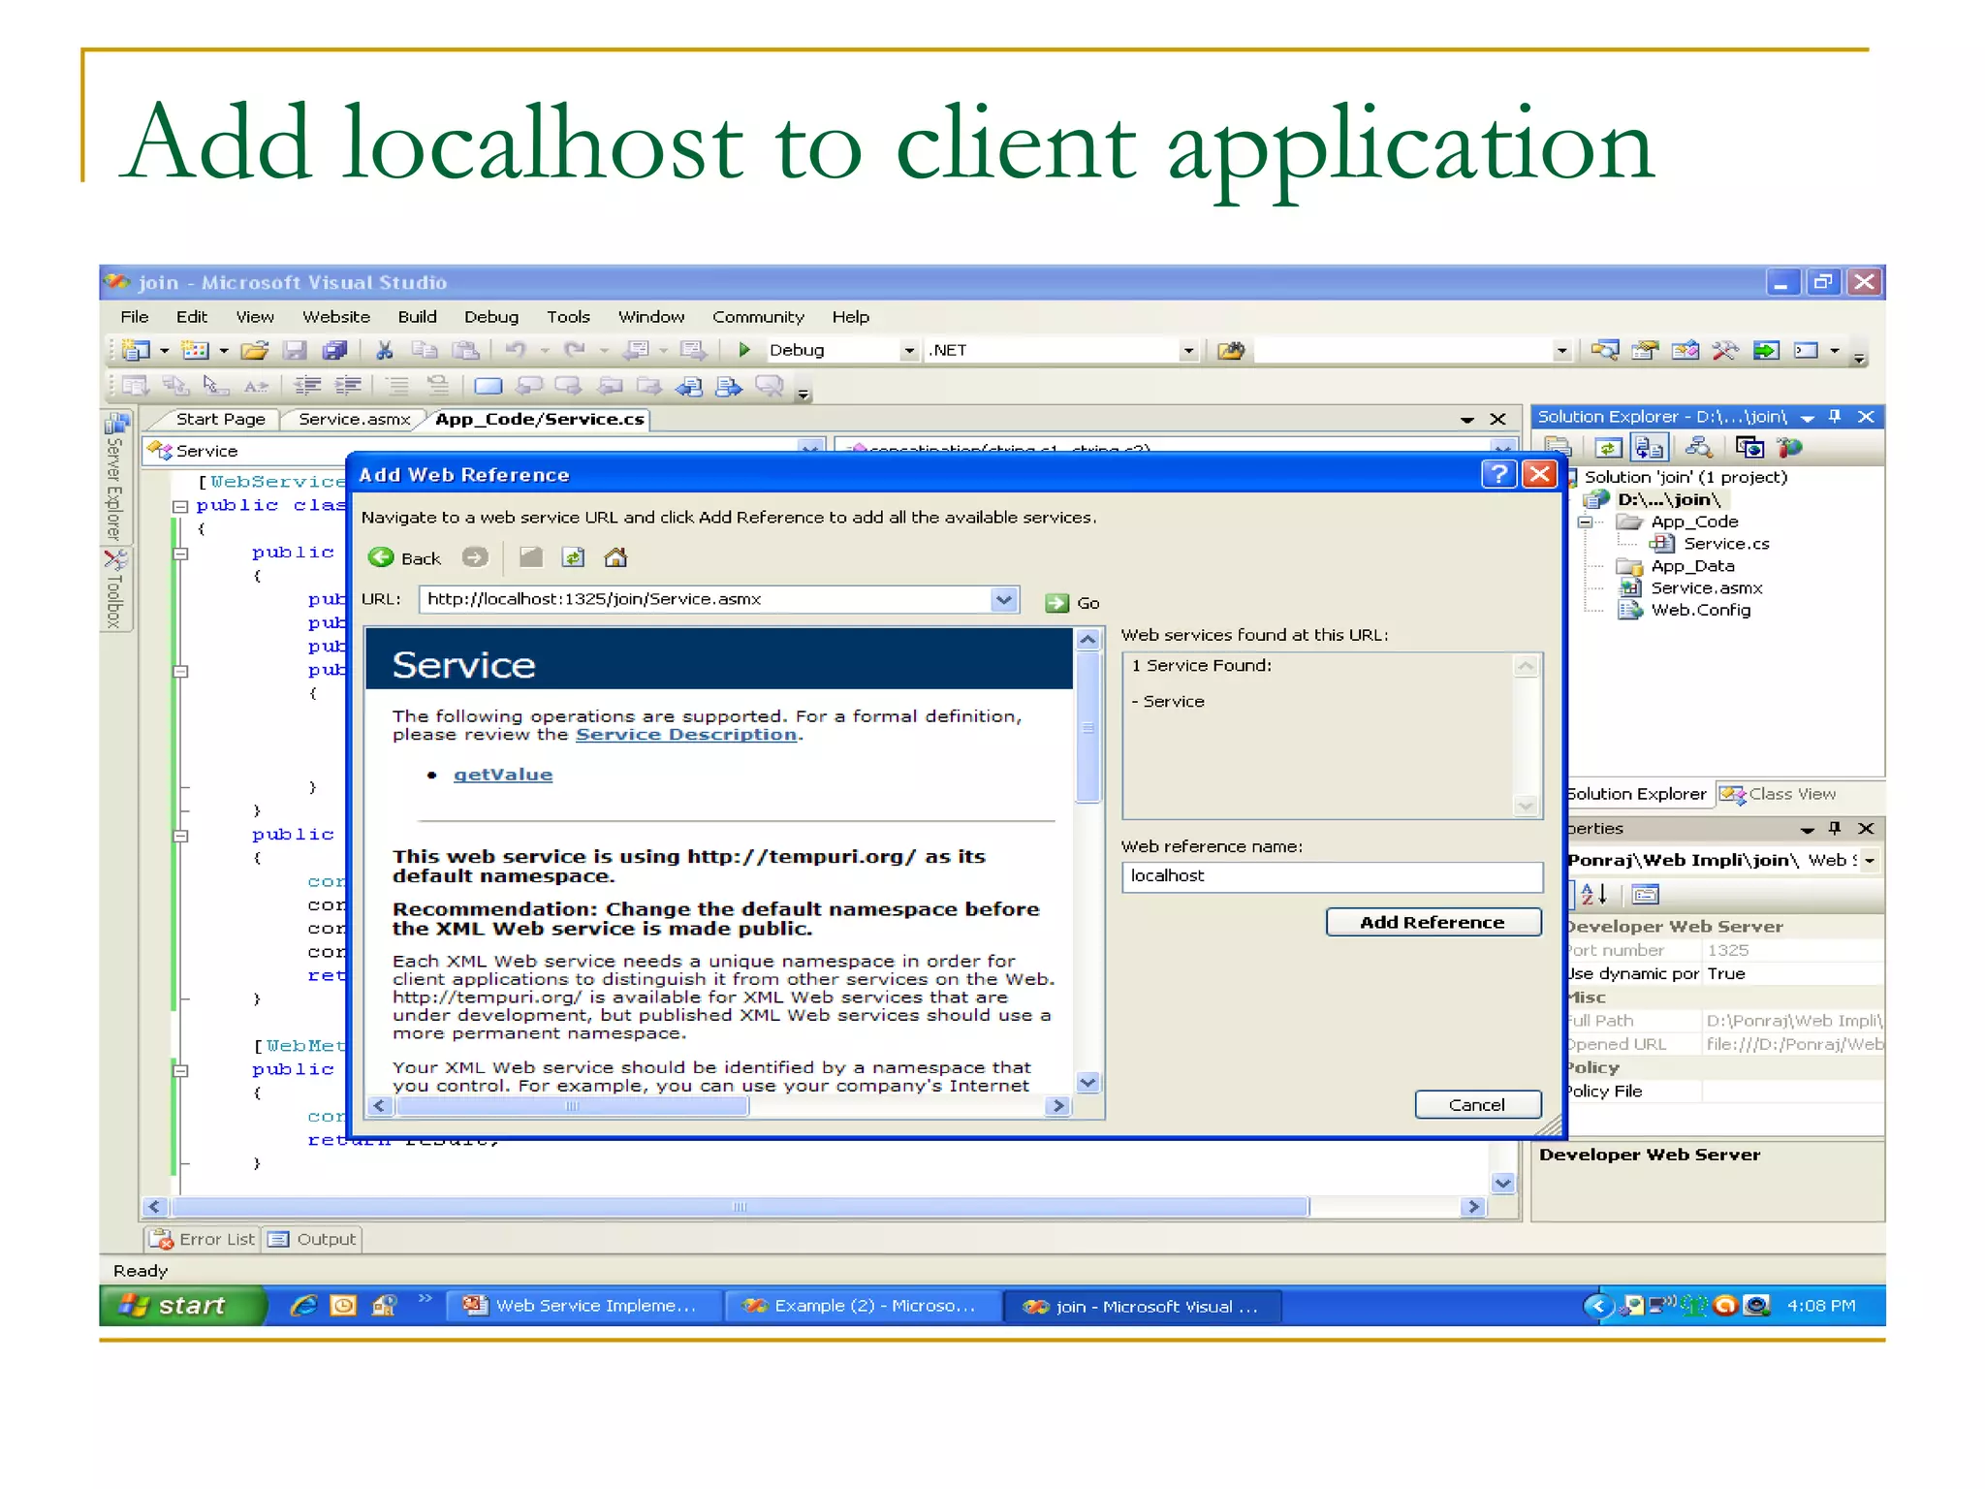Click the View in Browser icon in Solution Explorer

1749,448
